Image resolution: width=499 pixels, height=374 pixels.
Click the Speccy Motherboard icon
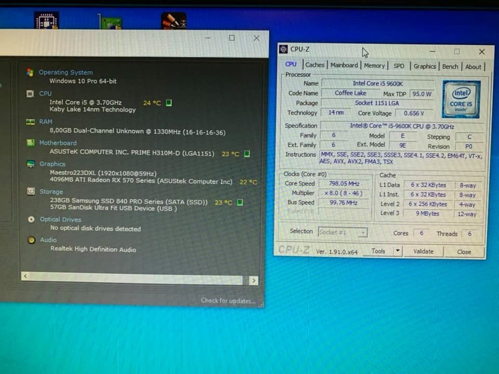pos(31,143)
